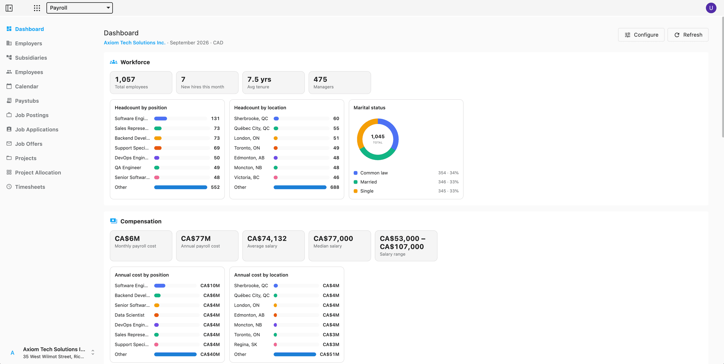Click the Paystubs sidebar icon
Image resolution: width=724 pixels, height=364 pixels.
9,100
